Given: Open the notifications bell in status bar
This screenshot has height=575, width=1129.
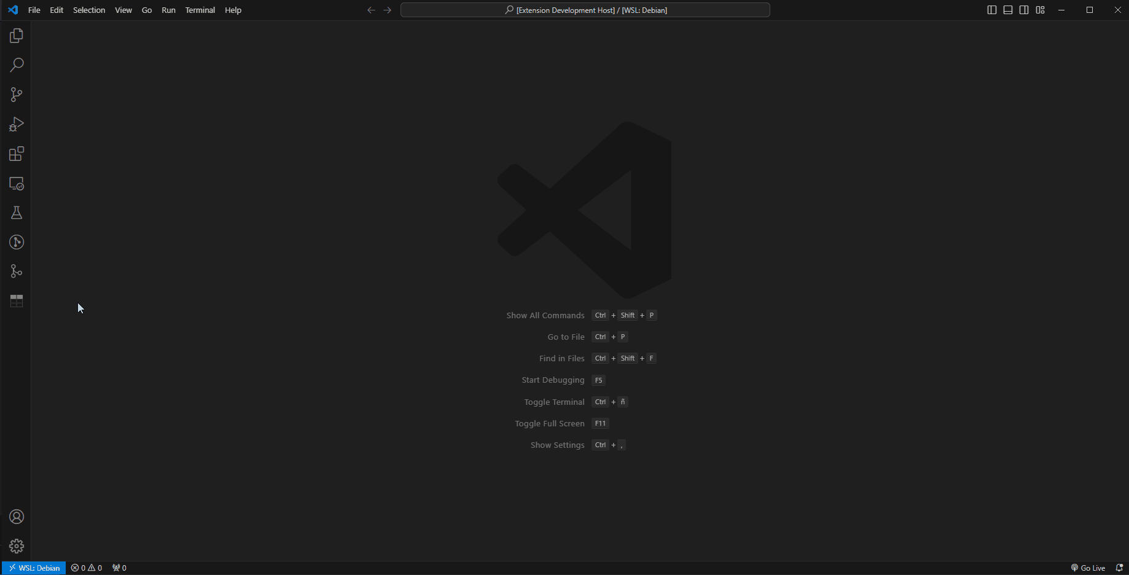Looking at the screenshot, I should pos(1119,568).
